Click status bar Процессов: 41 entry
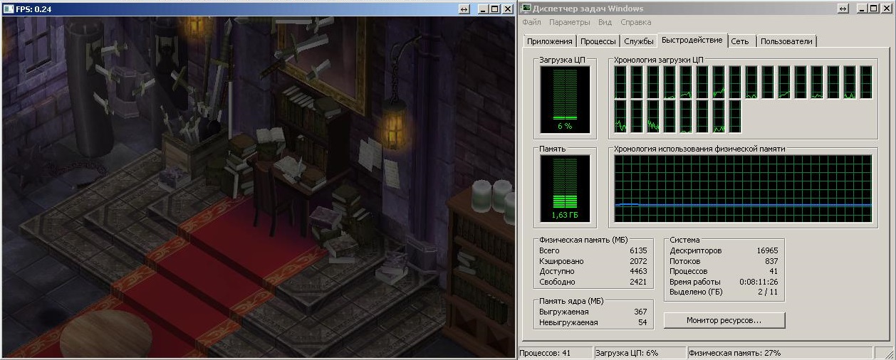The image size is (896, 360). (555, 353)
